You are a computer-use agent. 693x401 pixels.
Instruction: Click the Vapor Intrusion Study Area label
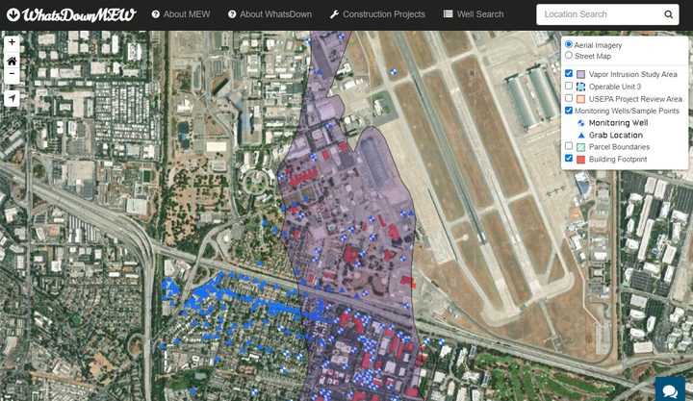[x=633, y=75]
